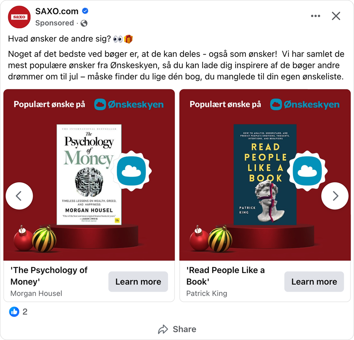Go to previous carousel card

[x=19, y=196]
